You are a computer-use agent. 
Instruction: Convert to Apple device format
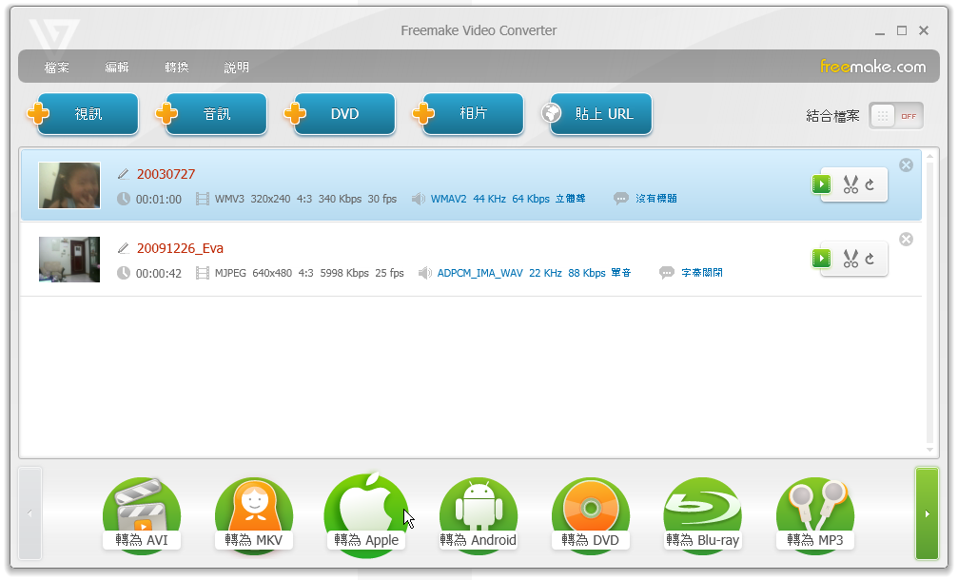coord(366,516)
